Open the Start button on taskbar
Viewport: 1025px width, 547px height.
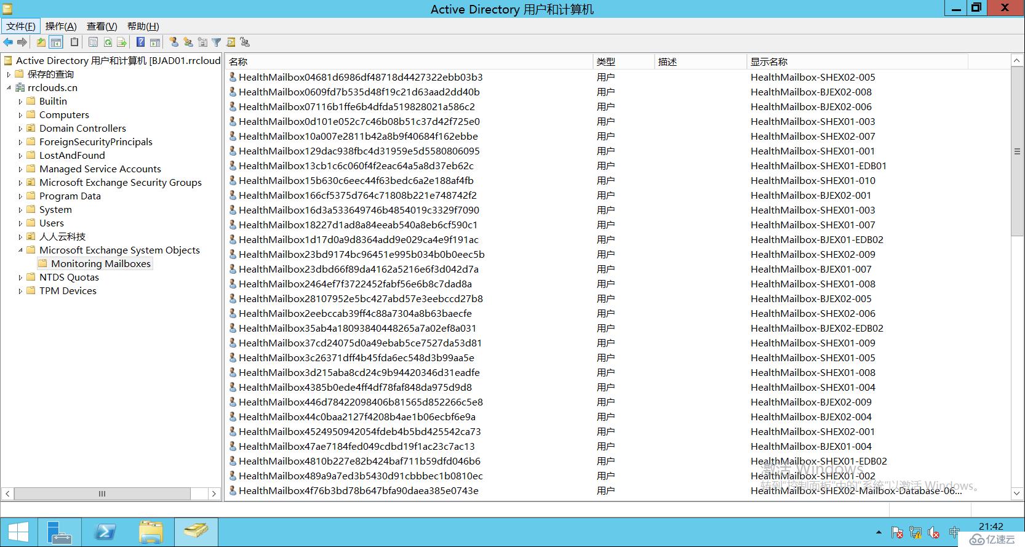[x=18, y=532]
